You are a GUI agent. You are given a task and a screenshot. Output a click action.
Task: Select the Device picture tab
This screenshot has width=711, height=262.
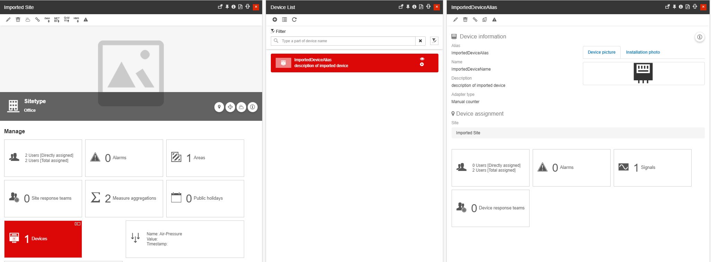click(602, 52)
